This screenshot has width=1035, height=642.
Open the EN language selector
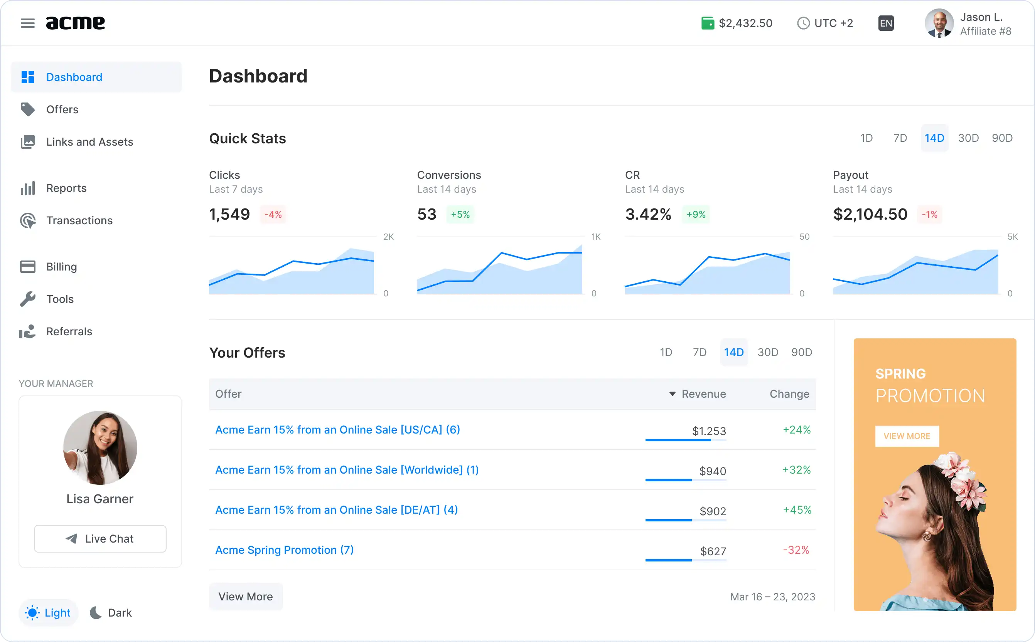tap(885, 23)
